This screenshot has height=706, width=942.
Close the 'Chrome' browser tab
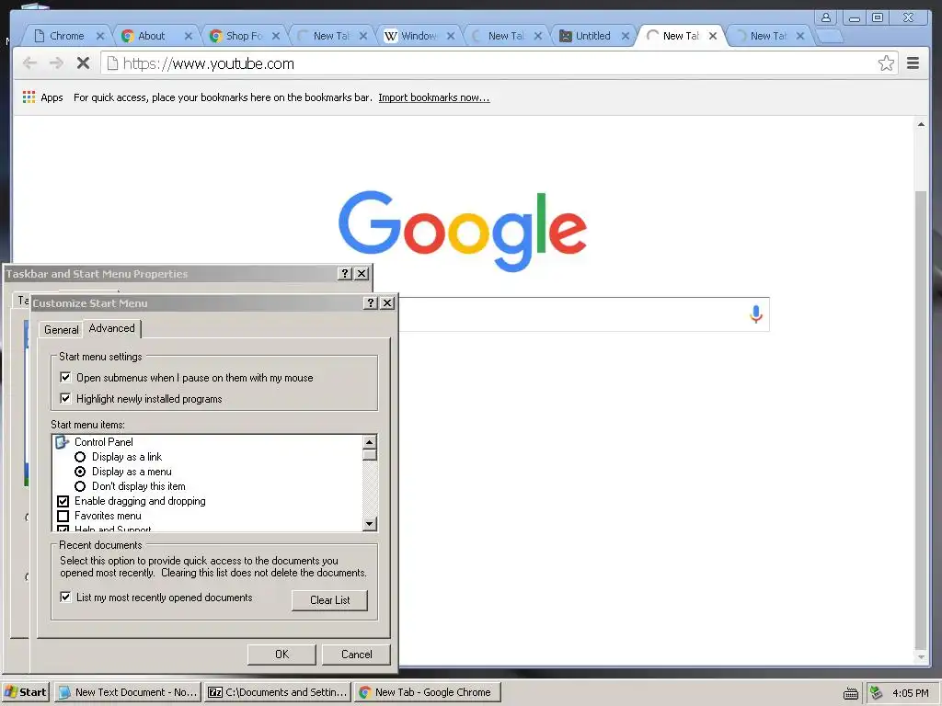[100, 36]
